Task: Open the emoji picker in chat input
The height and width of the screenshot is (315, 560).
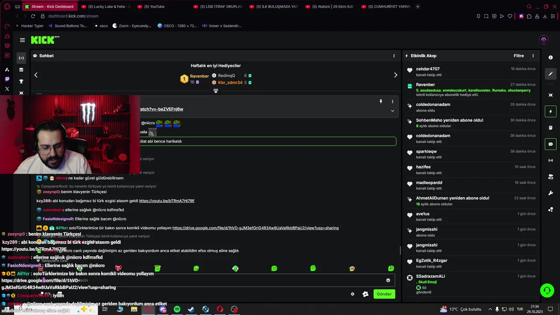Action: pyautogui.click(x=388, y=280)
